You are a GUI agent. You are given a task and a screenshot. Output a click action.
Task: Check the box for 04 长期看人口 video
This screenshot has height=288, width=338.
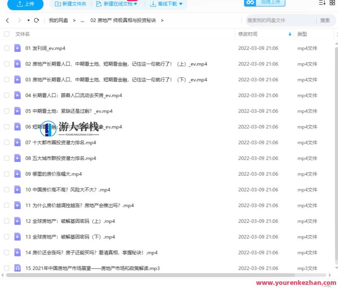[7, 95]
